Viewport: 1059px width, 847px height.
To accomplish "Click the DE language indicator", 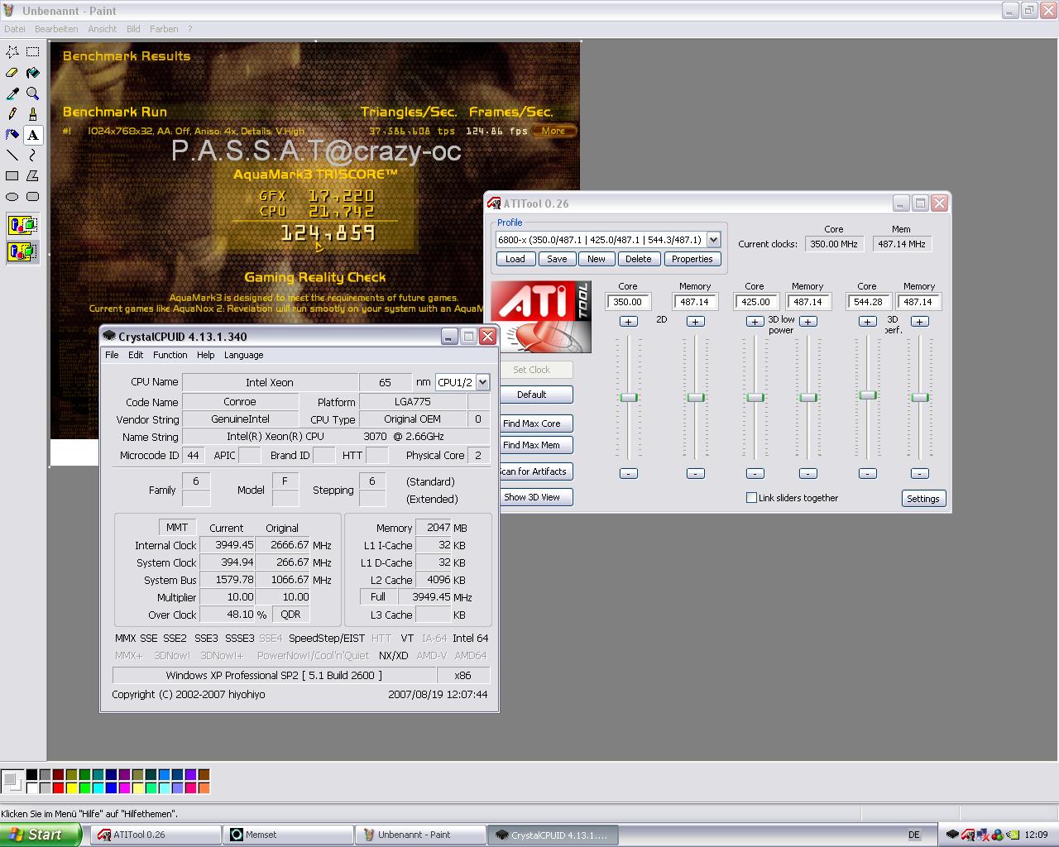I will (x=914, y=835).
